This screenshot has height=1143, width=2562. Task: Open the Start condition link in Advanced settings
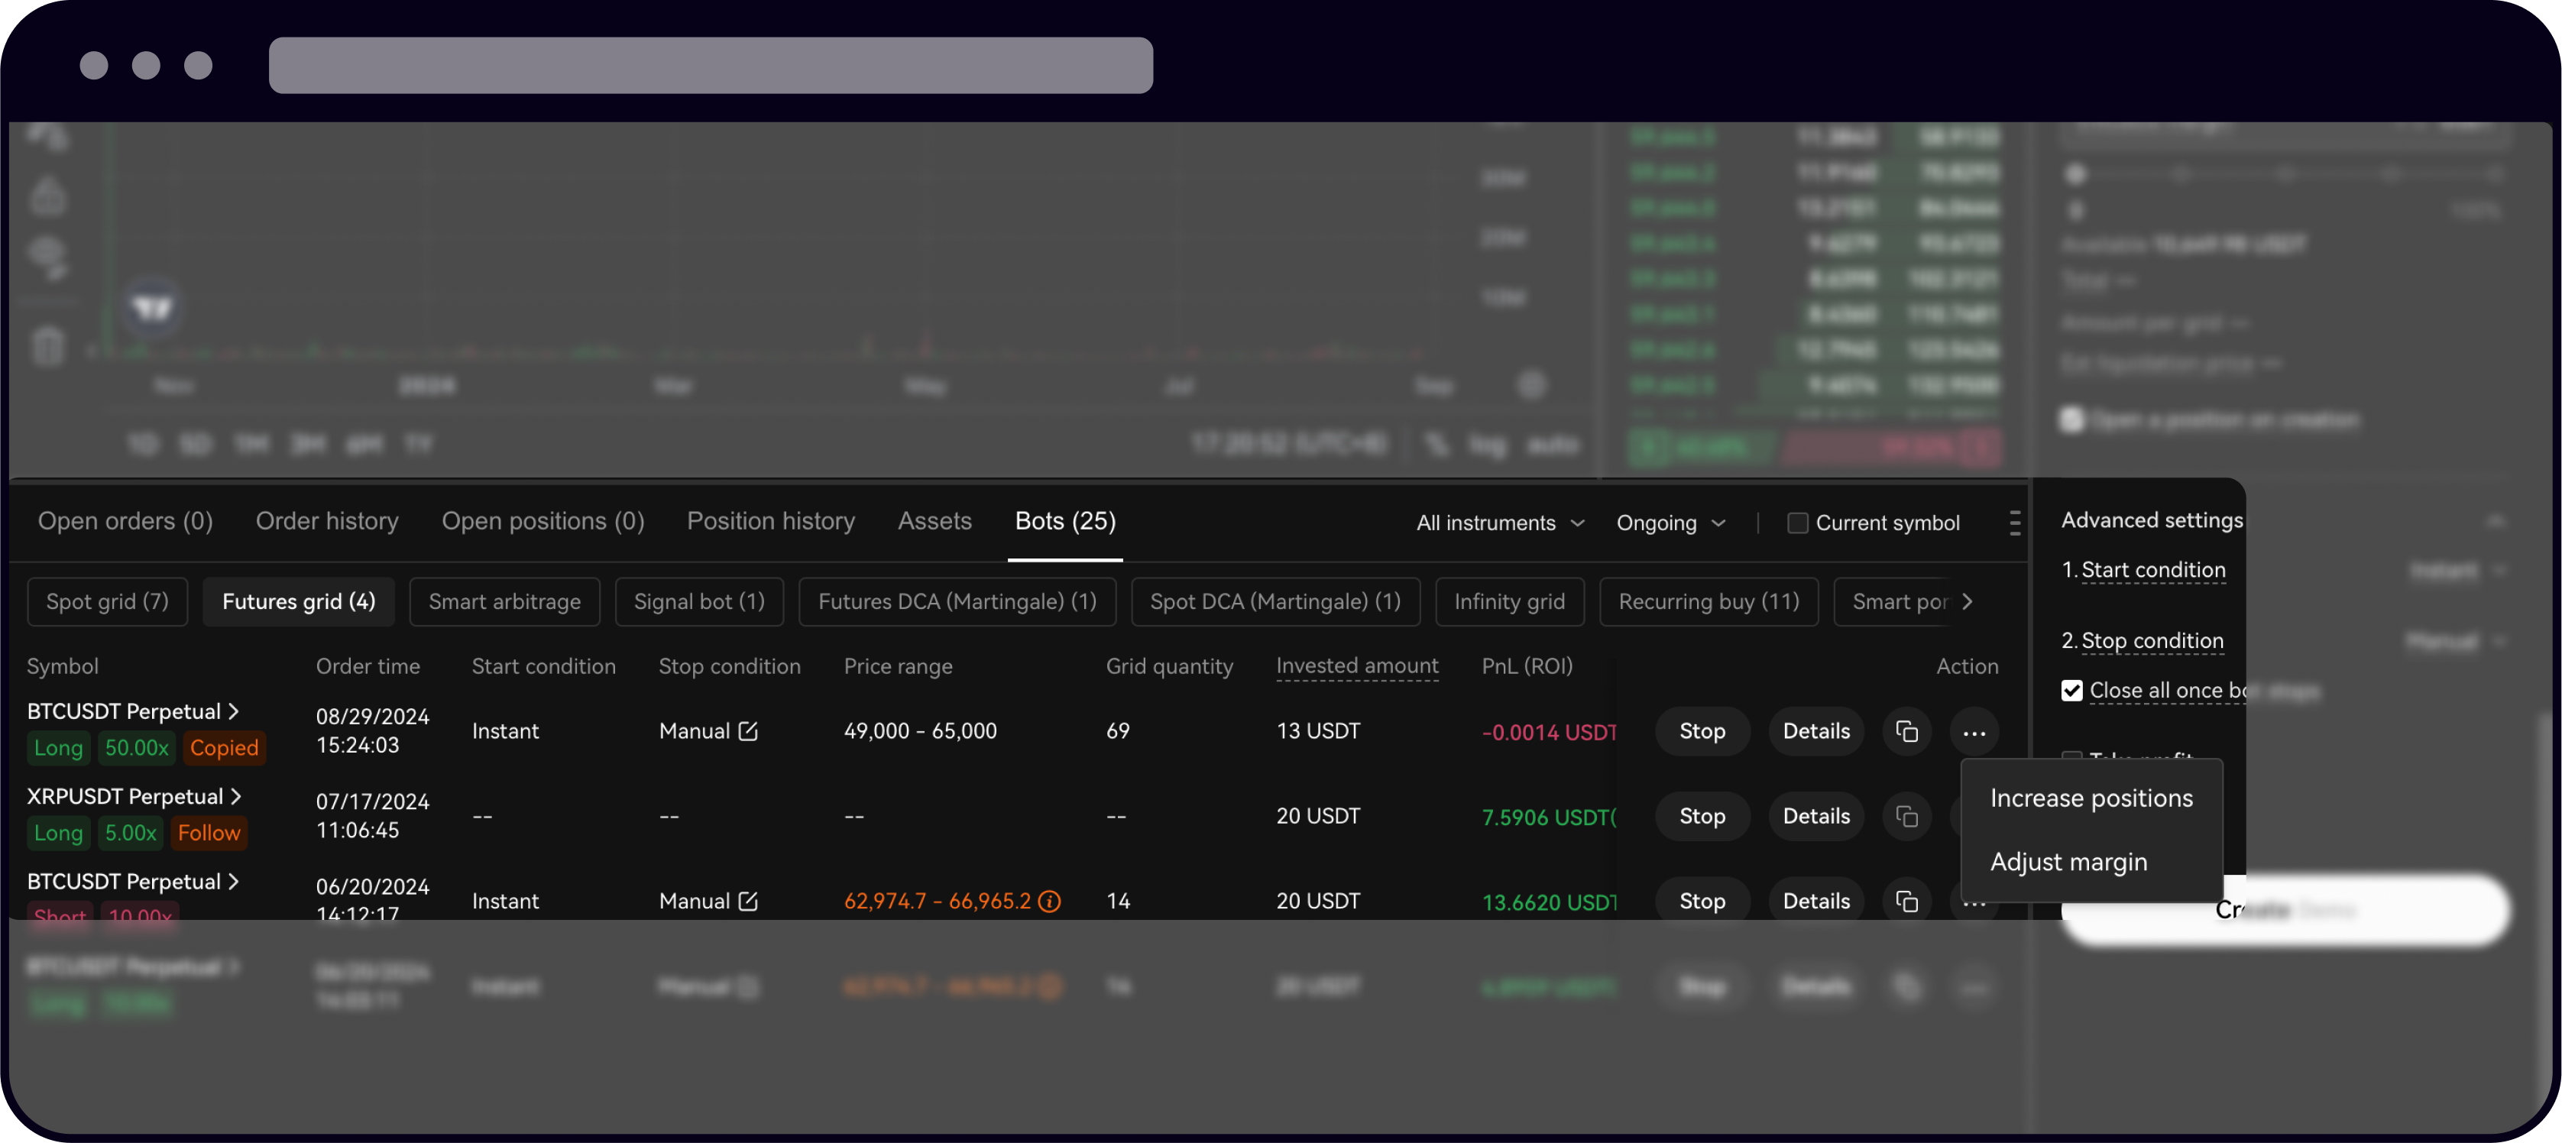click(x=2152, y=569)
